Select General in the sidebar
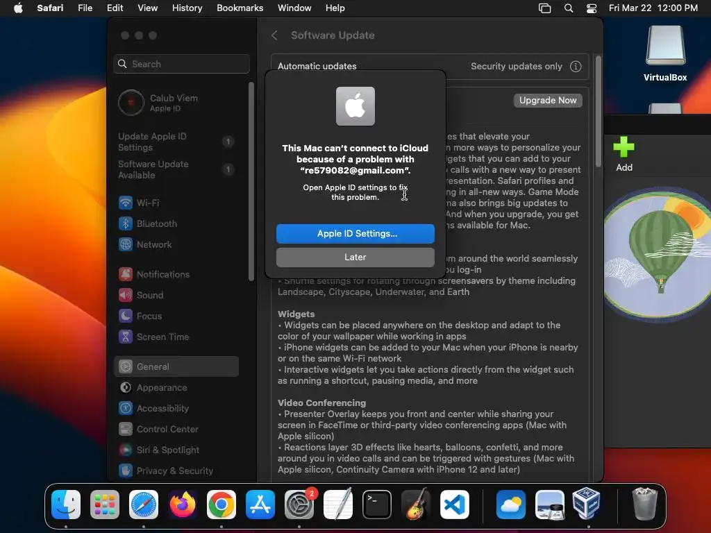 (176, 366)
